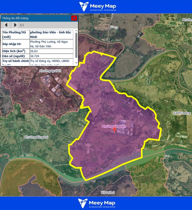Close the Thông tin đối tượng popup

coord(74,18)
